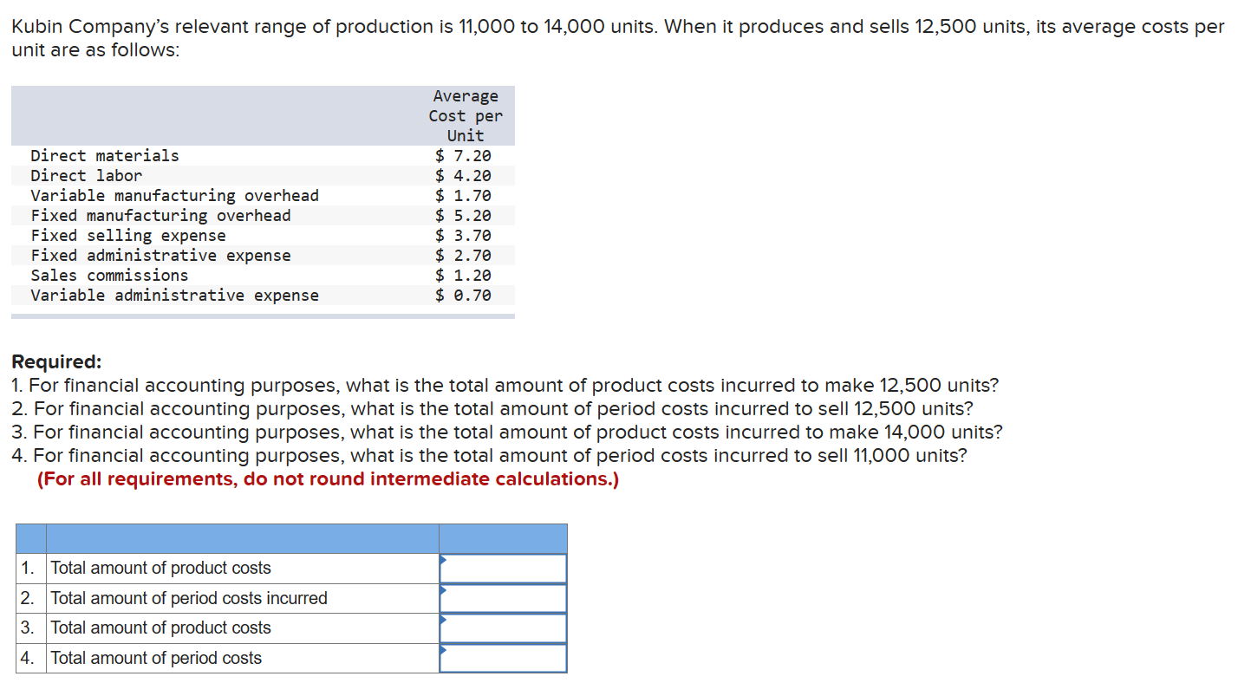Screen dimensions: 1251x696
Task: Click the 'Average Cost per Unit' column header
Action: coord(466,116)
